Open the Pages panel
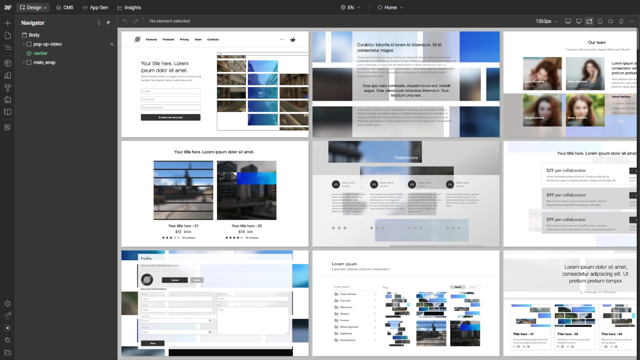This screenshot has height=360, width=640. coord(7,35)
